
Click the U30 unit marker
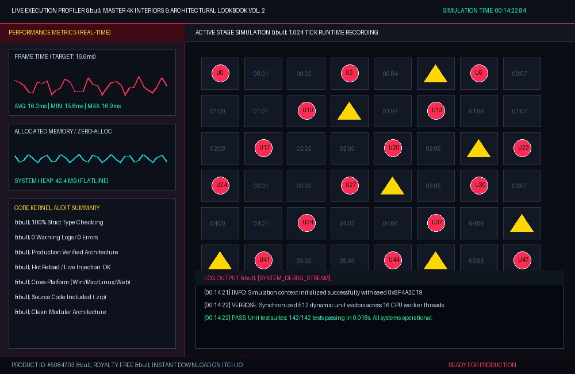[479, 185]
